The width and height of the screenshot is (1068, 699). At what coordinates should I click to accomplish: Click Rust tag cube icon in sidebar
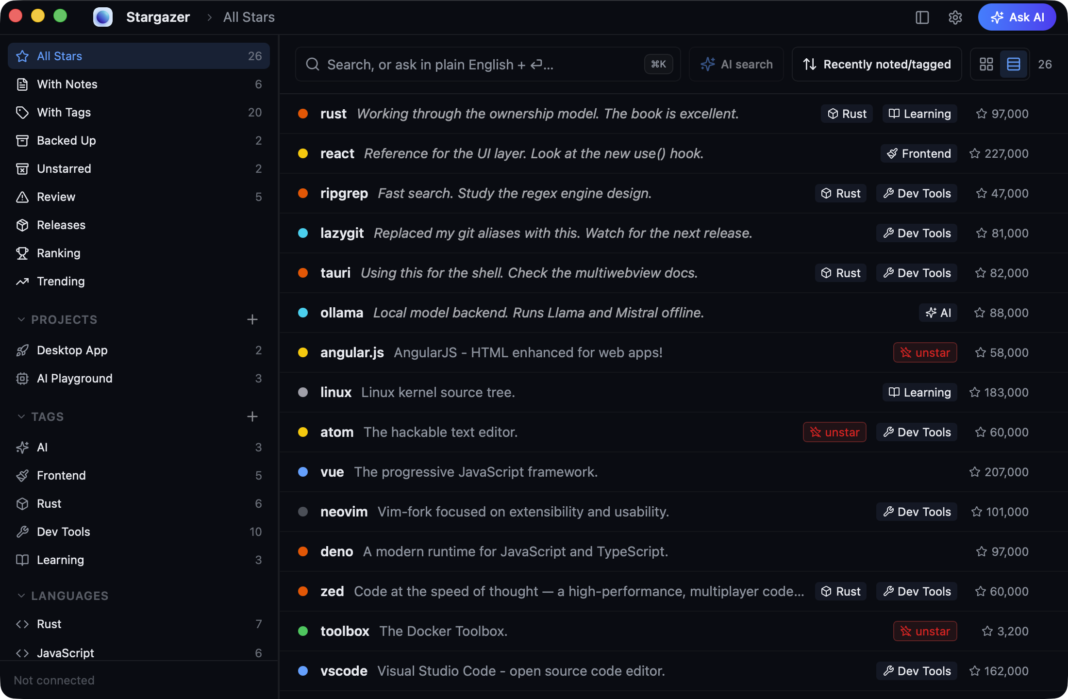pyautogui.click(x=22, y=503)
